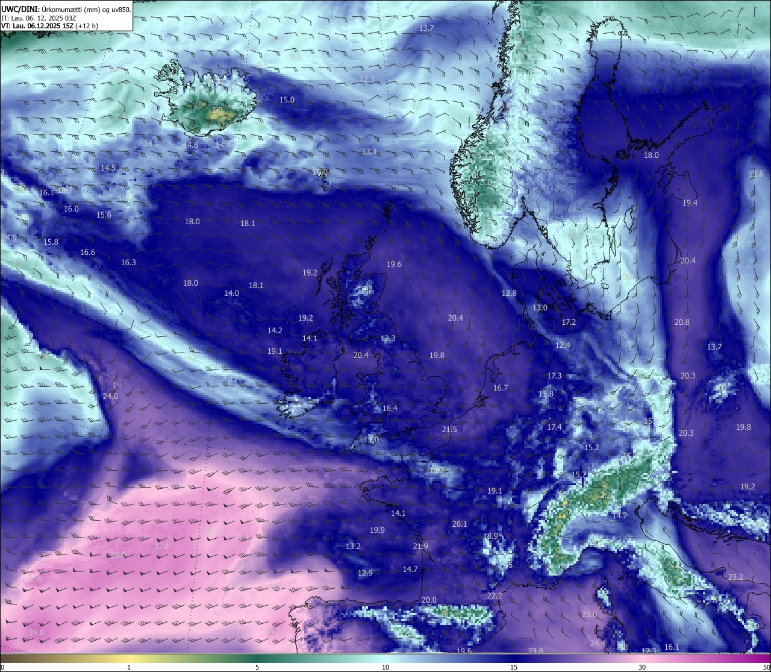Viewport: 771px width, 672px height.
Task: Click the UWC/DINI title line in the header box
Action: pyautogui.click(x=66, y=10)
